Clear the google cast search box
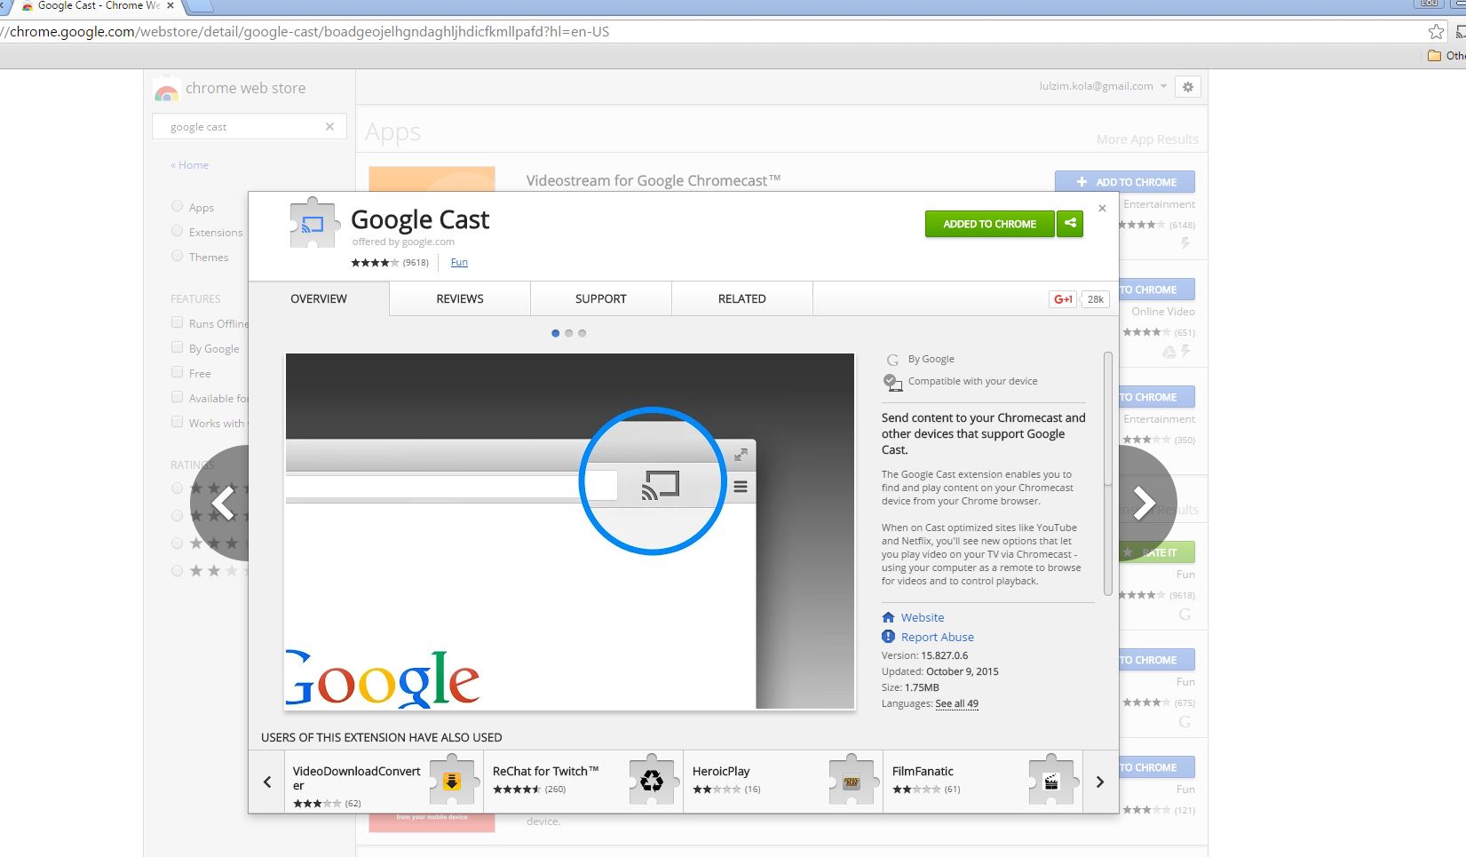Image resolution: width=1466 pixels, height=857 pixels. pos(329,127)
